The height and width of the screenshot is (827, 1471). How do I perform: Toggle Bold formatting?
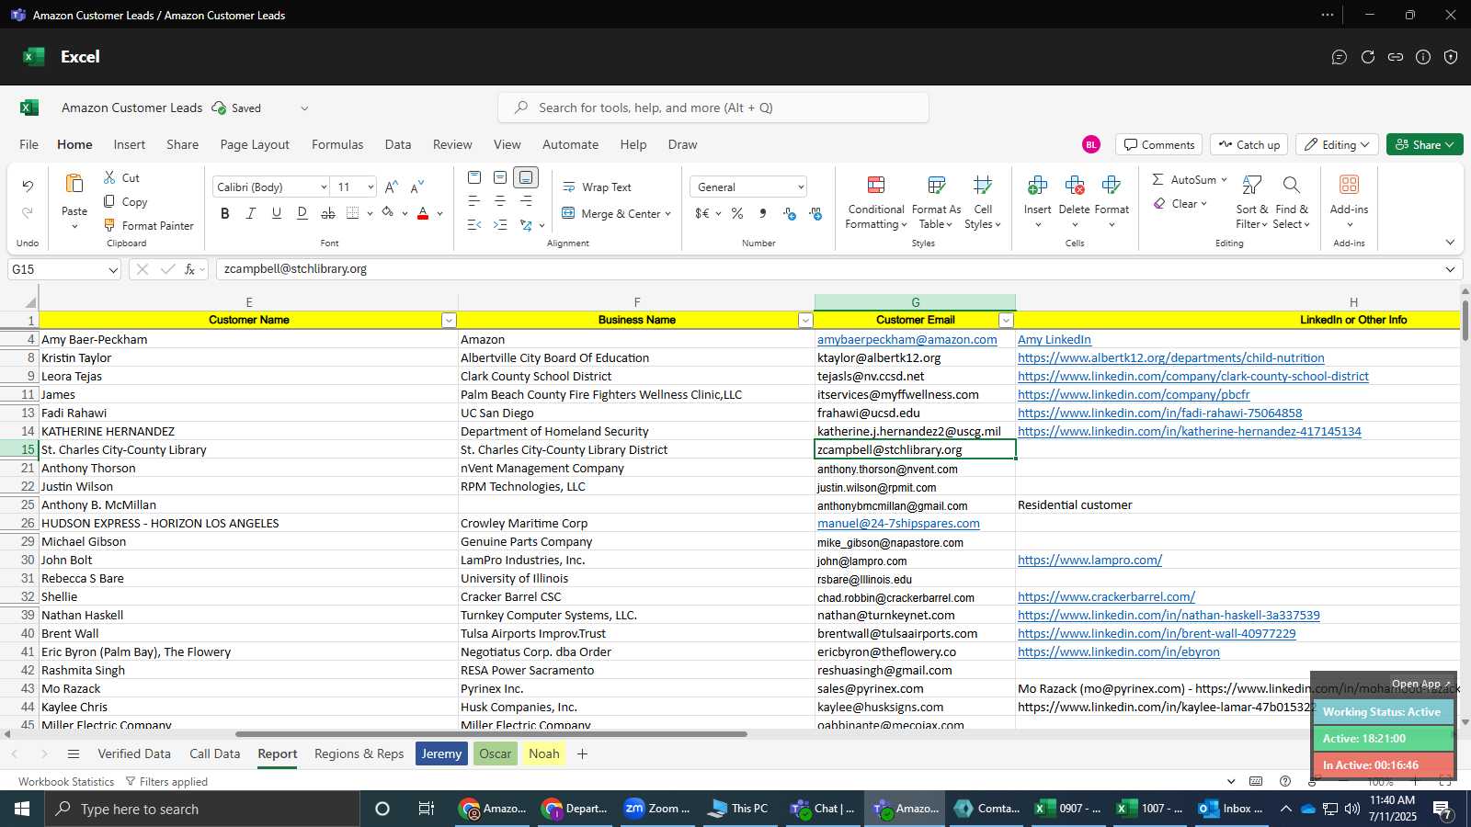225,213
